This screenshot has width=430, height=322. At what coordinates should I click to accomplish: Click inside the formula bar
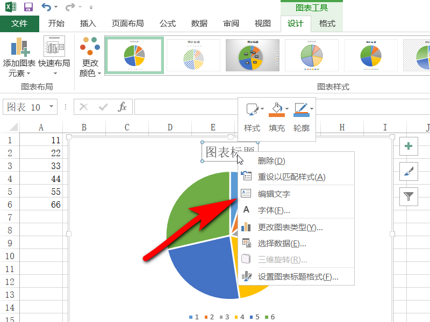[x=187, y=107]
